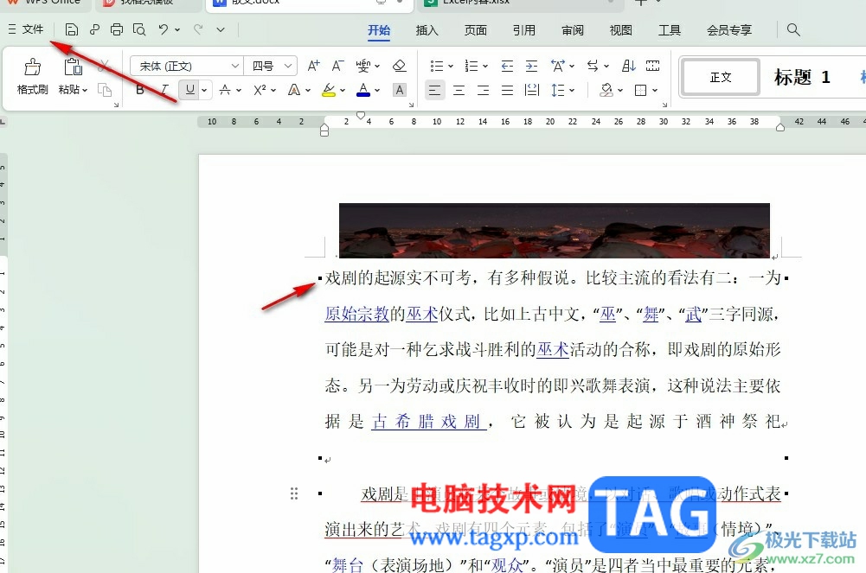This screenshot has width=866, height=573.
Task: Toggle character shading A icon
Action: 400,90
